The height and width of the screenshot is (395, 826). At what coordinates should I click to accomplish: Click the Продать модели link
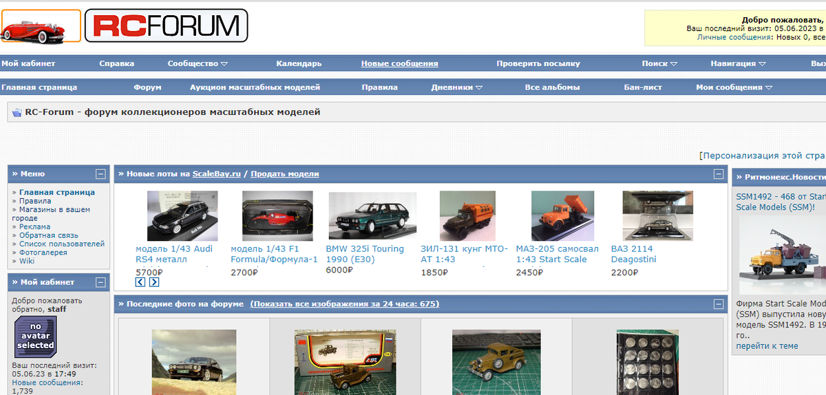click(284, 174)
